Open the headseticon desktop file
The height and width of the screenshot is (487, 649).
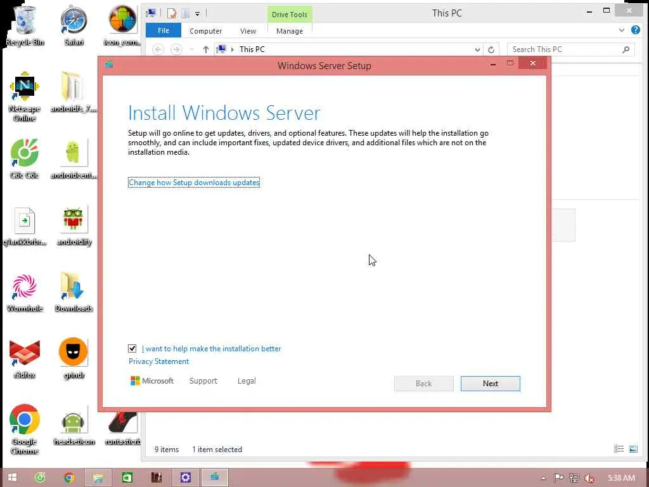point(74,425)
